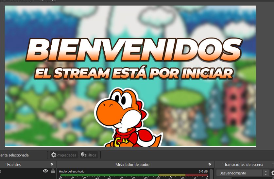The width and height of the screenshot is (274, 179).
Task: Select the Audio del escritorio label
Action: (72, 171)
